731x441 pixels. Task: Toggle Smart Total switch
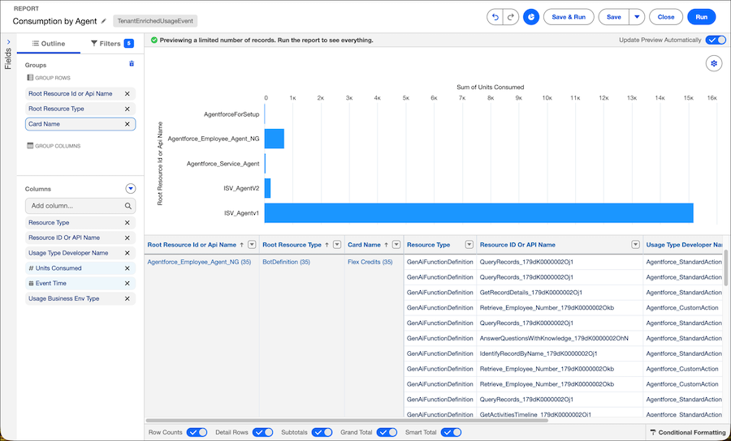tap(451, 432)
